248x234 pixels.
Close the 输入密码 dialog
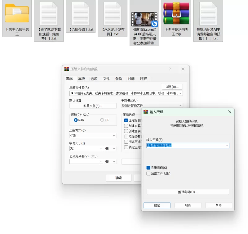pyautogui.click(x=230, y=112)
